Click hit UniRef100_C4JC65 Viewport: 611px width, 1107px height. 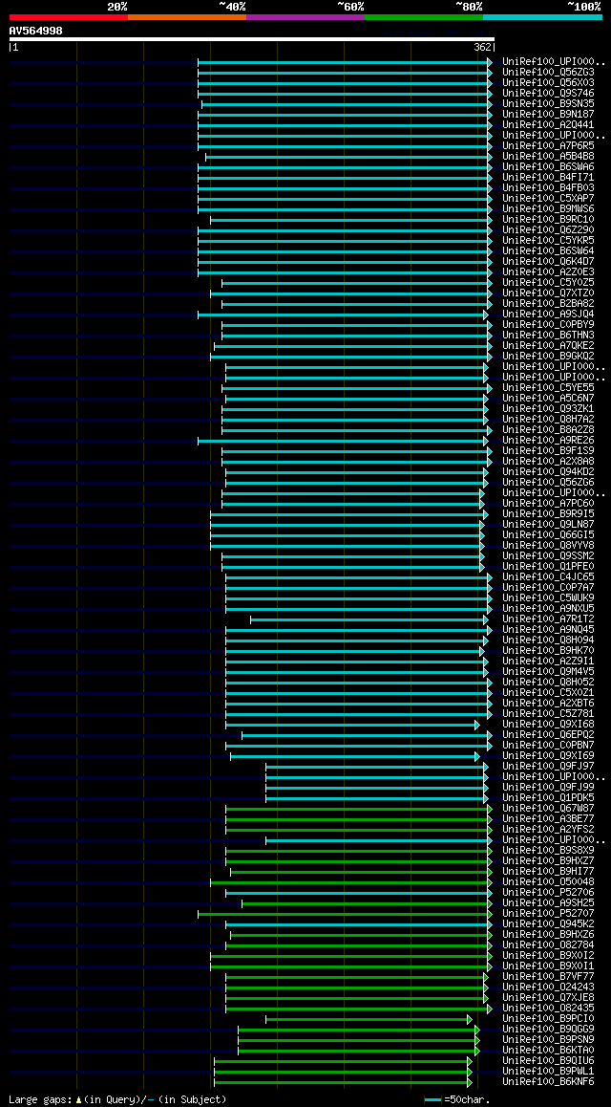(548, 577)
